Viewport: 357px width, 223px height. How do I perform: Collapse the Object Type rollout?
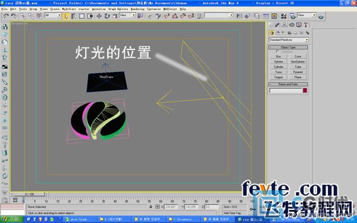click(x=288, y=47)
